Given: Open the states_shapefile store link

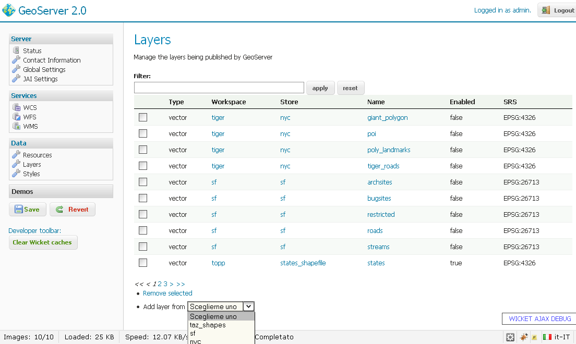Looking at the screenshot, I should [x=303, y=263].
